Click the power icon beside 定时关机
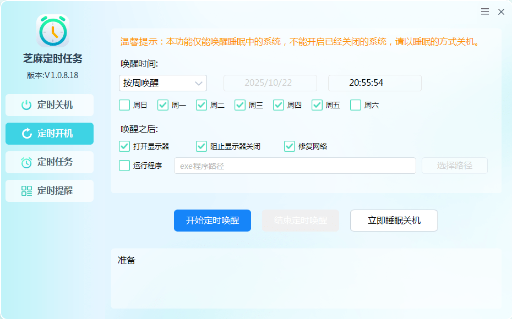512x319 pixels. (x=26, y=105)
